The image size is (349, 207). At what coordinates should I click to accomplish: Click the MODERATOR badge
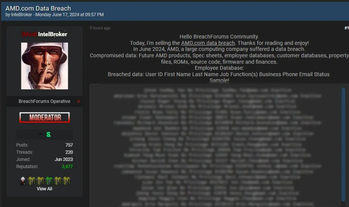44,117
